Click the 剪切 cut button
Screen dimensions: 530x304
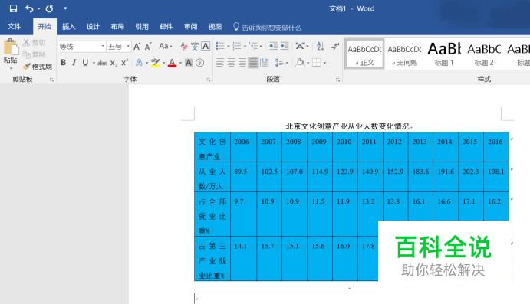[34, 43]
